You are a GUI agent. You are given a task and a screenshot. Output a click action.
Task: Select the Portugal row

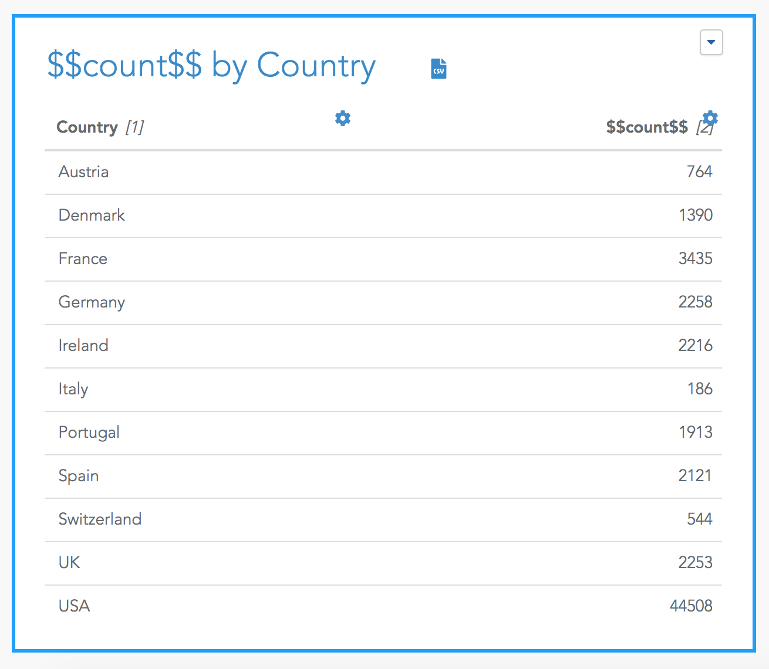(383, 433)
